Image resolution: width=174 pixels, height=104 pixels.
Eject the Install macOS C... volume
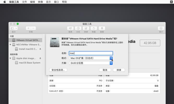pos(40,49)
